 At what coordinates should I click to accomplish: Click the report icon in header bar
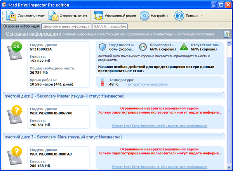(226, 34)
